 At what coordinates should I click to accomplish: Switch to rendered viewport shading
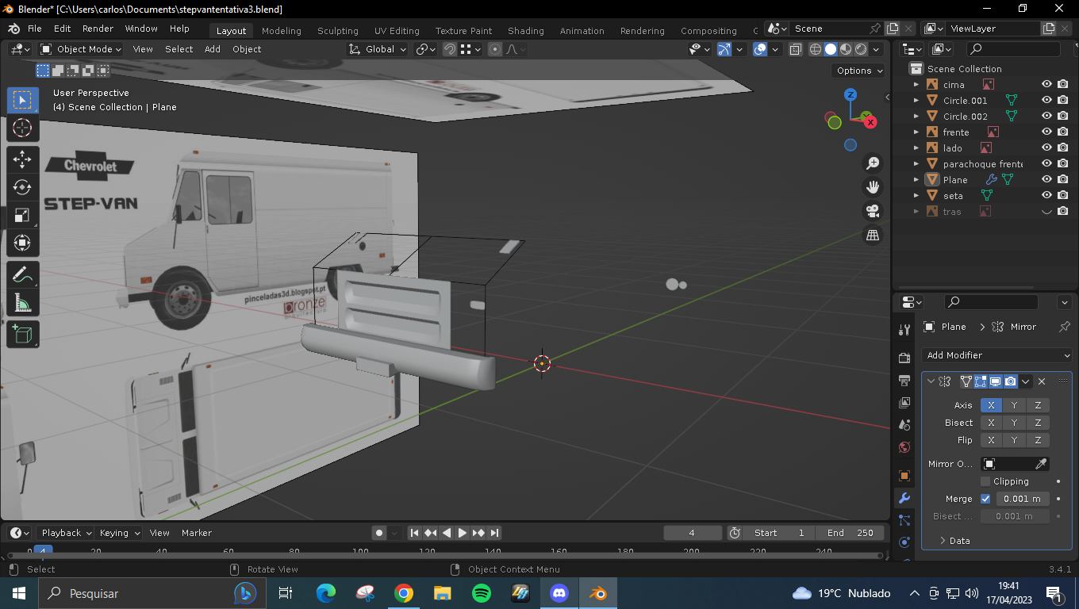(861, 49)
